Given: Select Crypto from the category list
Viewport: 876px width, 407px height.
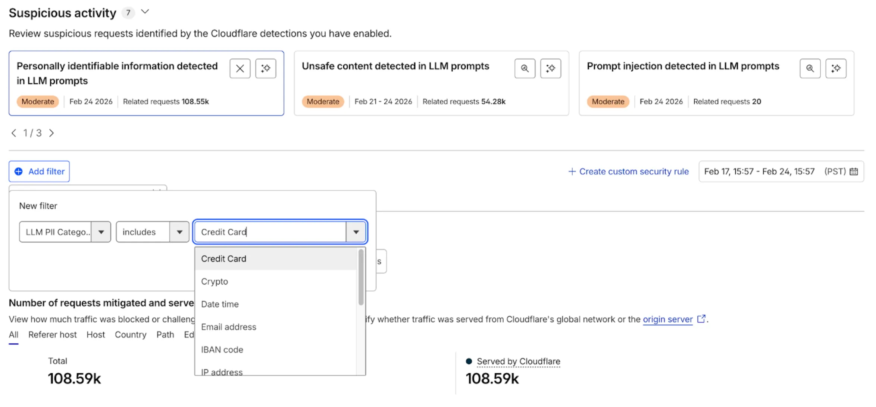Looking at the screenshot, I should point(215,281).
